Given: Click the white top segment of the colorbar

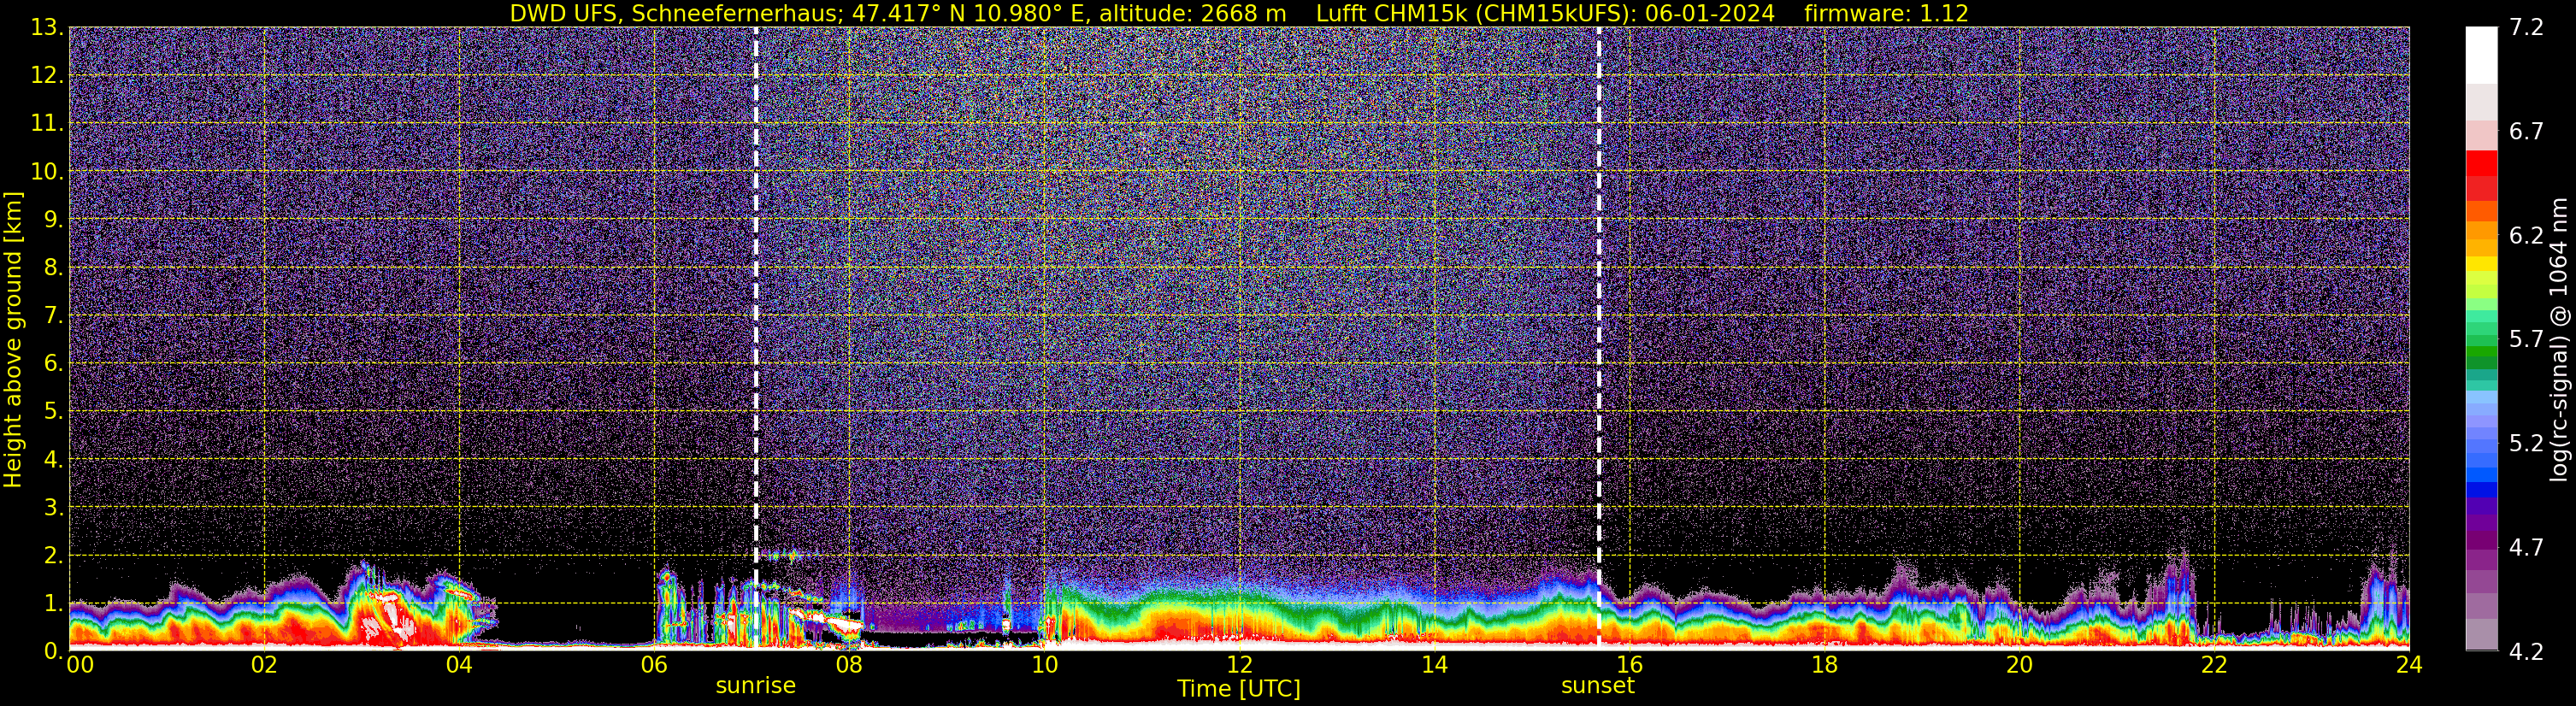Looking at the screenshot, I should coord(2481,55).
